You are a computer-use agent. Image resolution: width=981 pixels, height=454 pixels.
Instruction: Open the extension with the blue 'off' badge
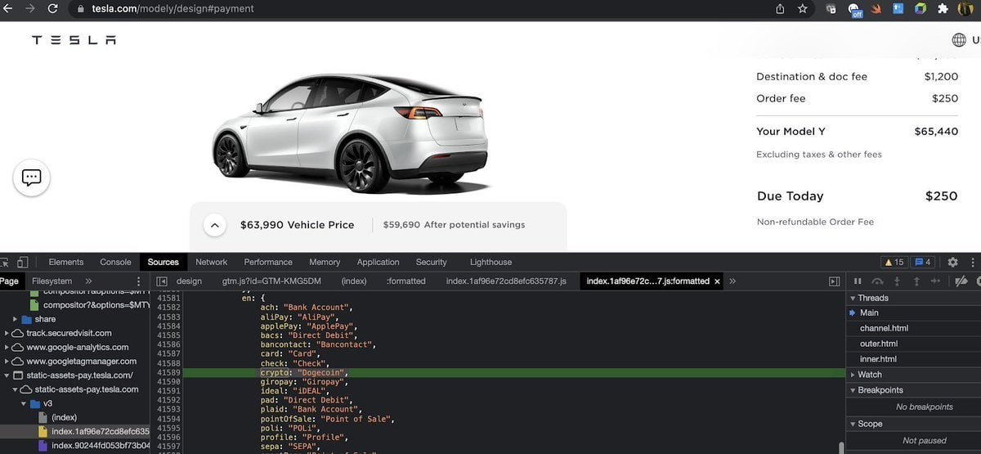click(x=854, y=10)
